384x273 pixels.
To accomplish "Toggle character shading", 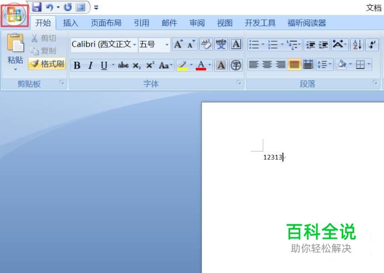I will [x=221, y=65].
